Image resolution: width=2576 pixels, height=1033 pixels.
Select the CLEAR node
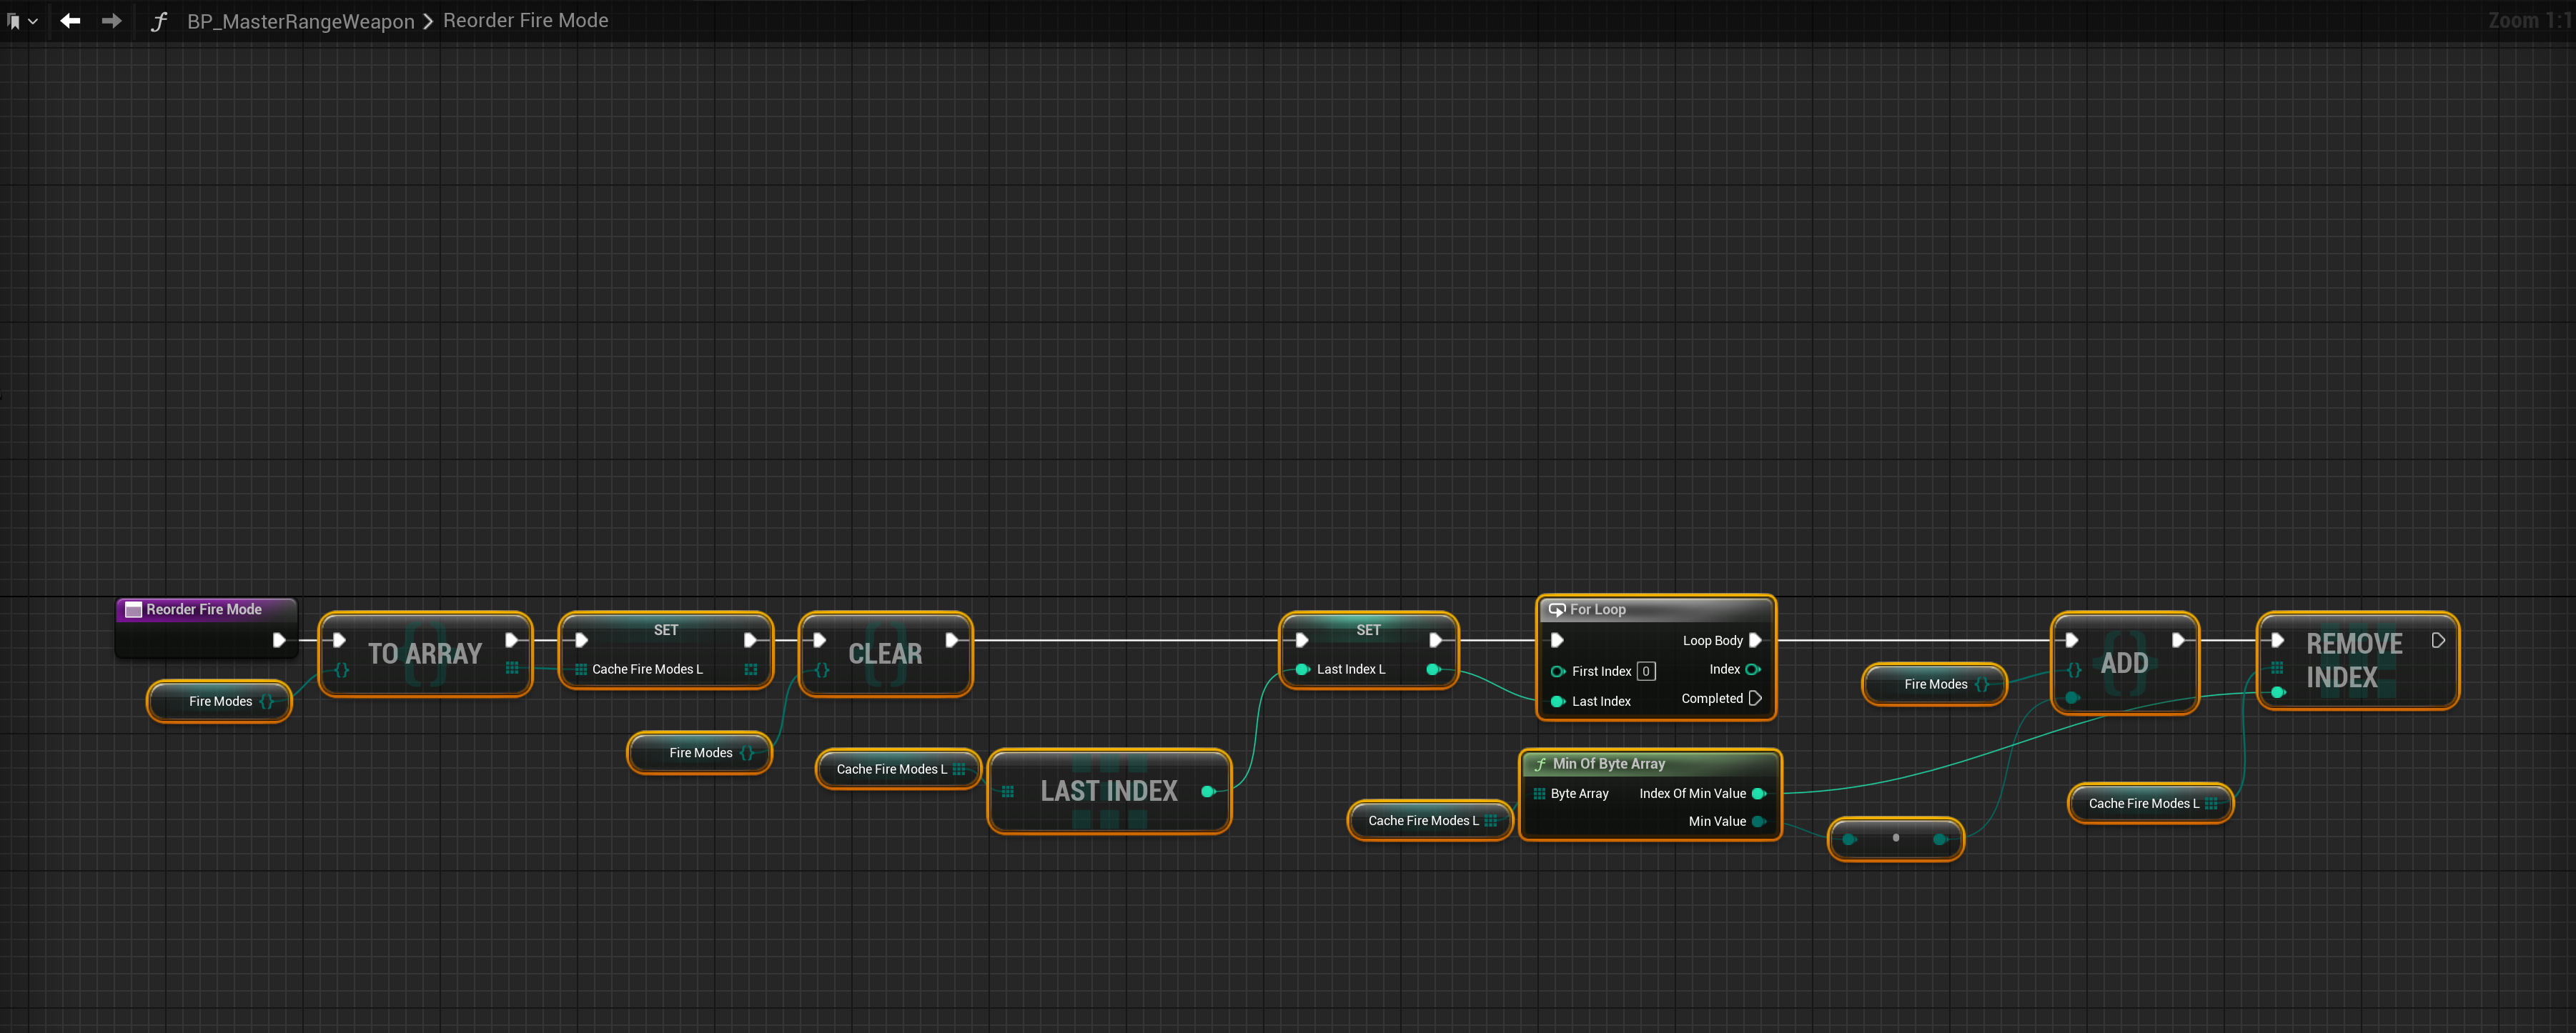tap(885, 654)
